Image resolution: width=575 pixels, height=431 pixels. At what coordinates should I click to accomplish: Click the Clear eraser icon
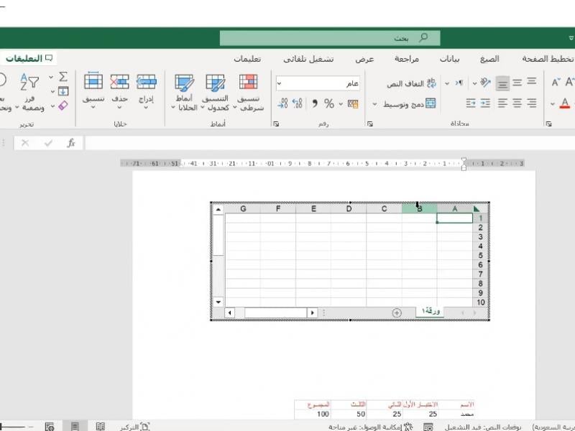tap(63, 105)
